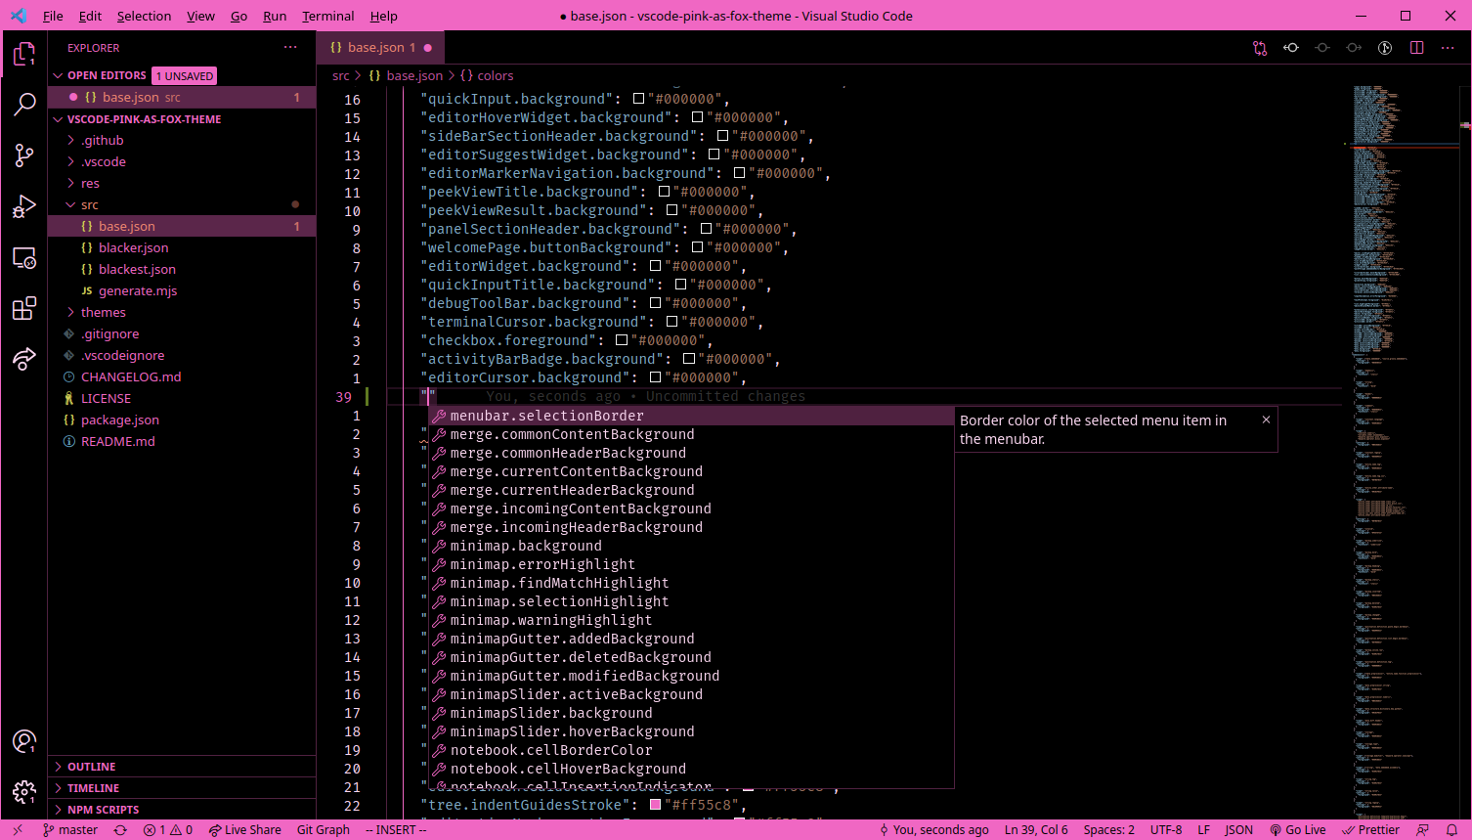Click the colors breadcrumb segment
The image size is (1472, 840).
(x=487, y=75)
